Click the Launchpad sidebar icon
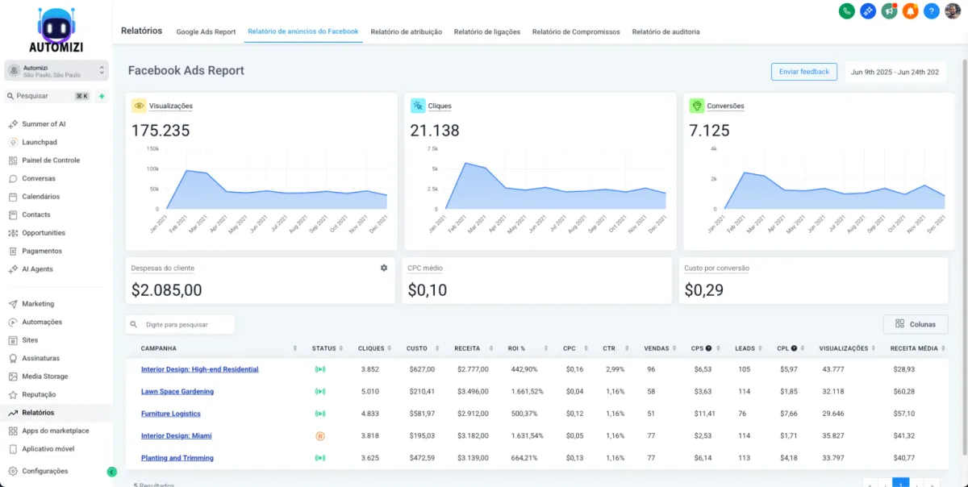Screen dimensions: 968x487 [13, 142]
